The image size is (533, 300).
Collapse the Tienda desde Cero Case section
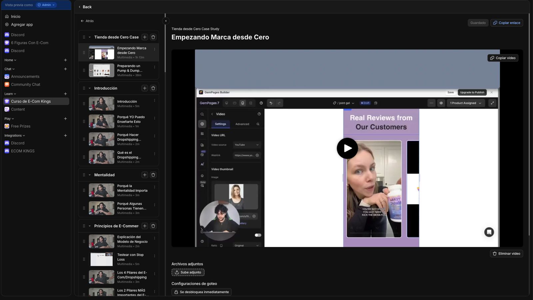pos(90,37)
